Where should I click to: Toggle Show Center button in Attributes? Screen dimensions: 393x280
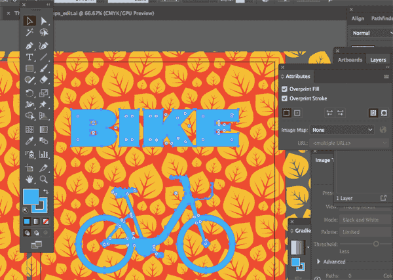point(297,113)
